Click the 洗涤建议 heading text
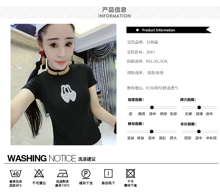This screenshot has height=192, width=220. point(87,159)
